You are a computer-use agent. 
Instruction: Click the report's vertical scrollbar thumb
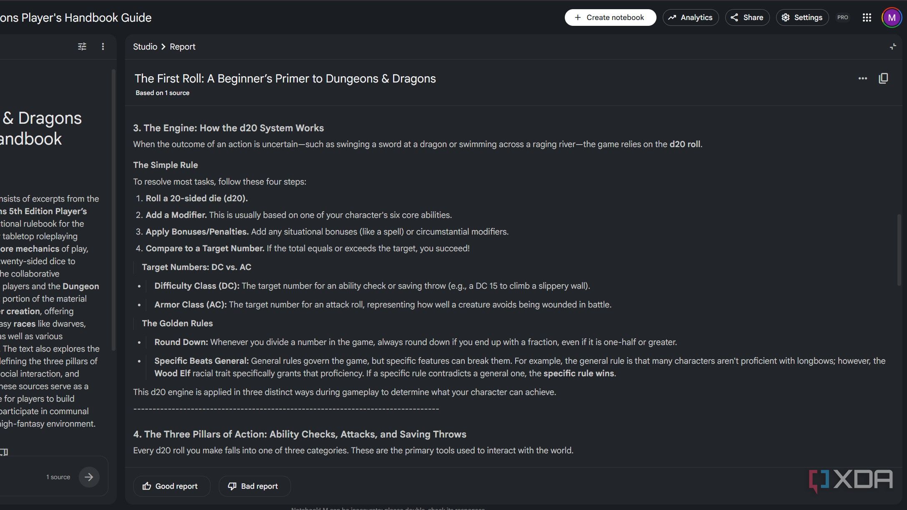click(899, 250)
